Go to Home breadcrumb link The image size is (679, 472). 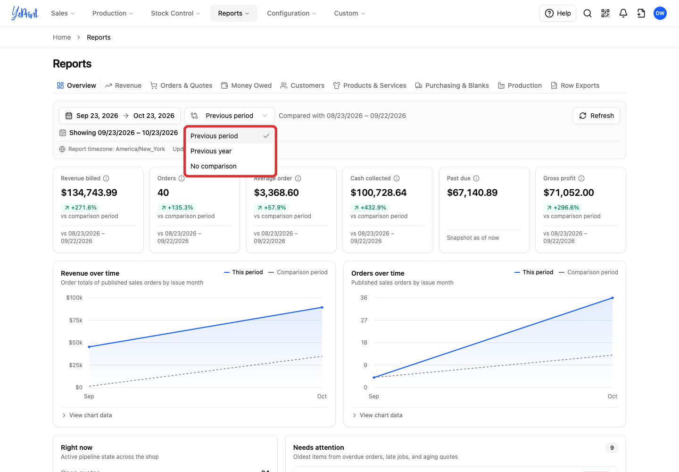pos(62,37)
